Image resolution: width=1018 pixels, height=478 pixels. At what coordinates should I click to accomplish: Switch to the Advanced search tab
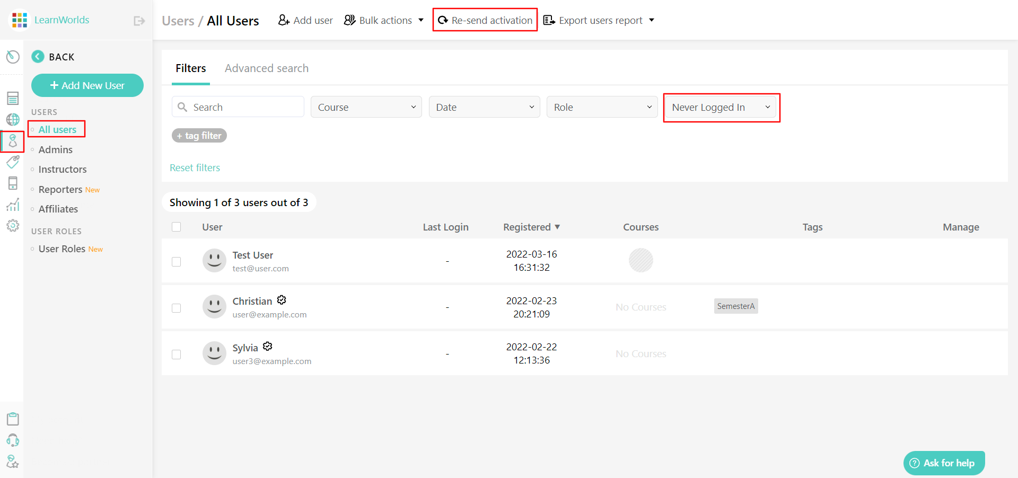pyautogui.click(x=267, y=68)
